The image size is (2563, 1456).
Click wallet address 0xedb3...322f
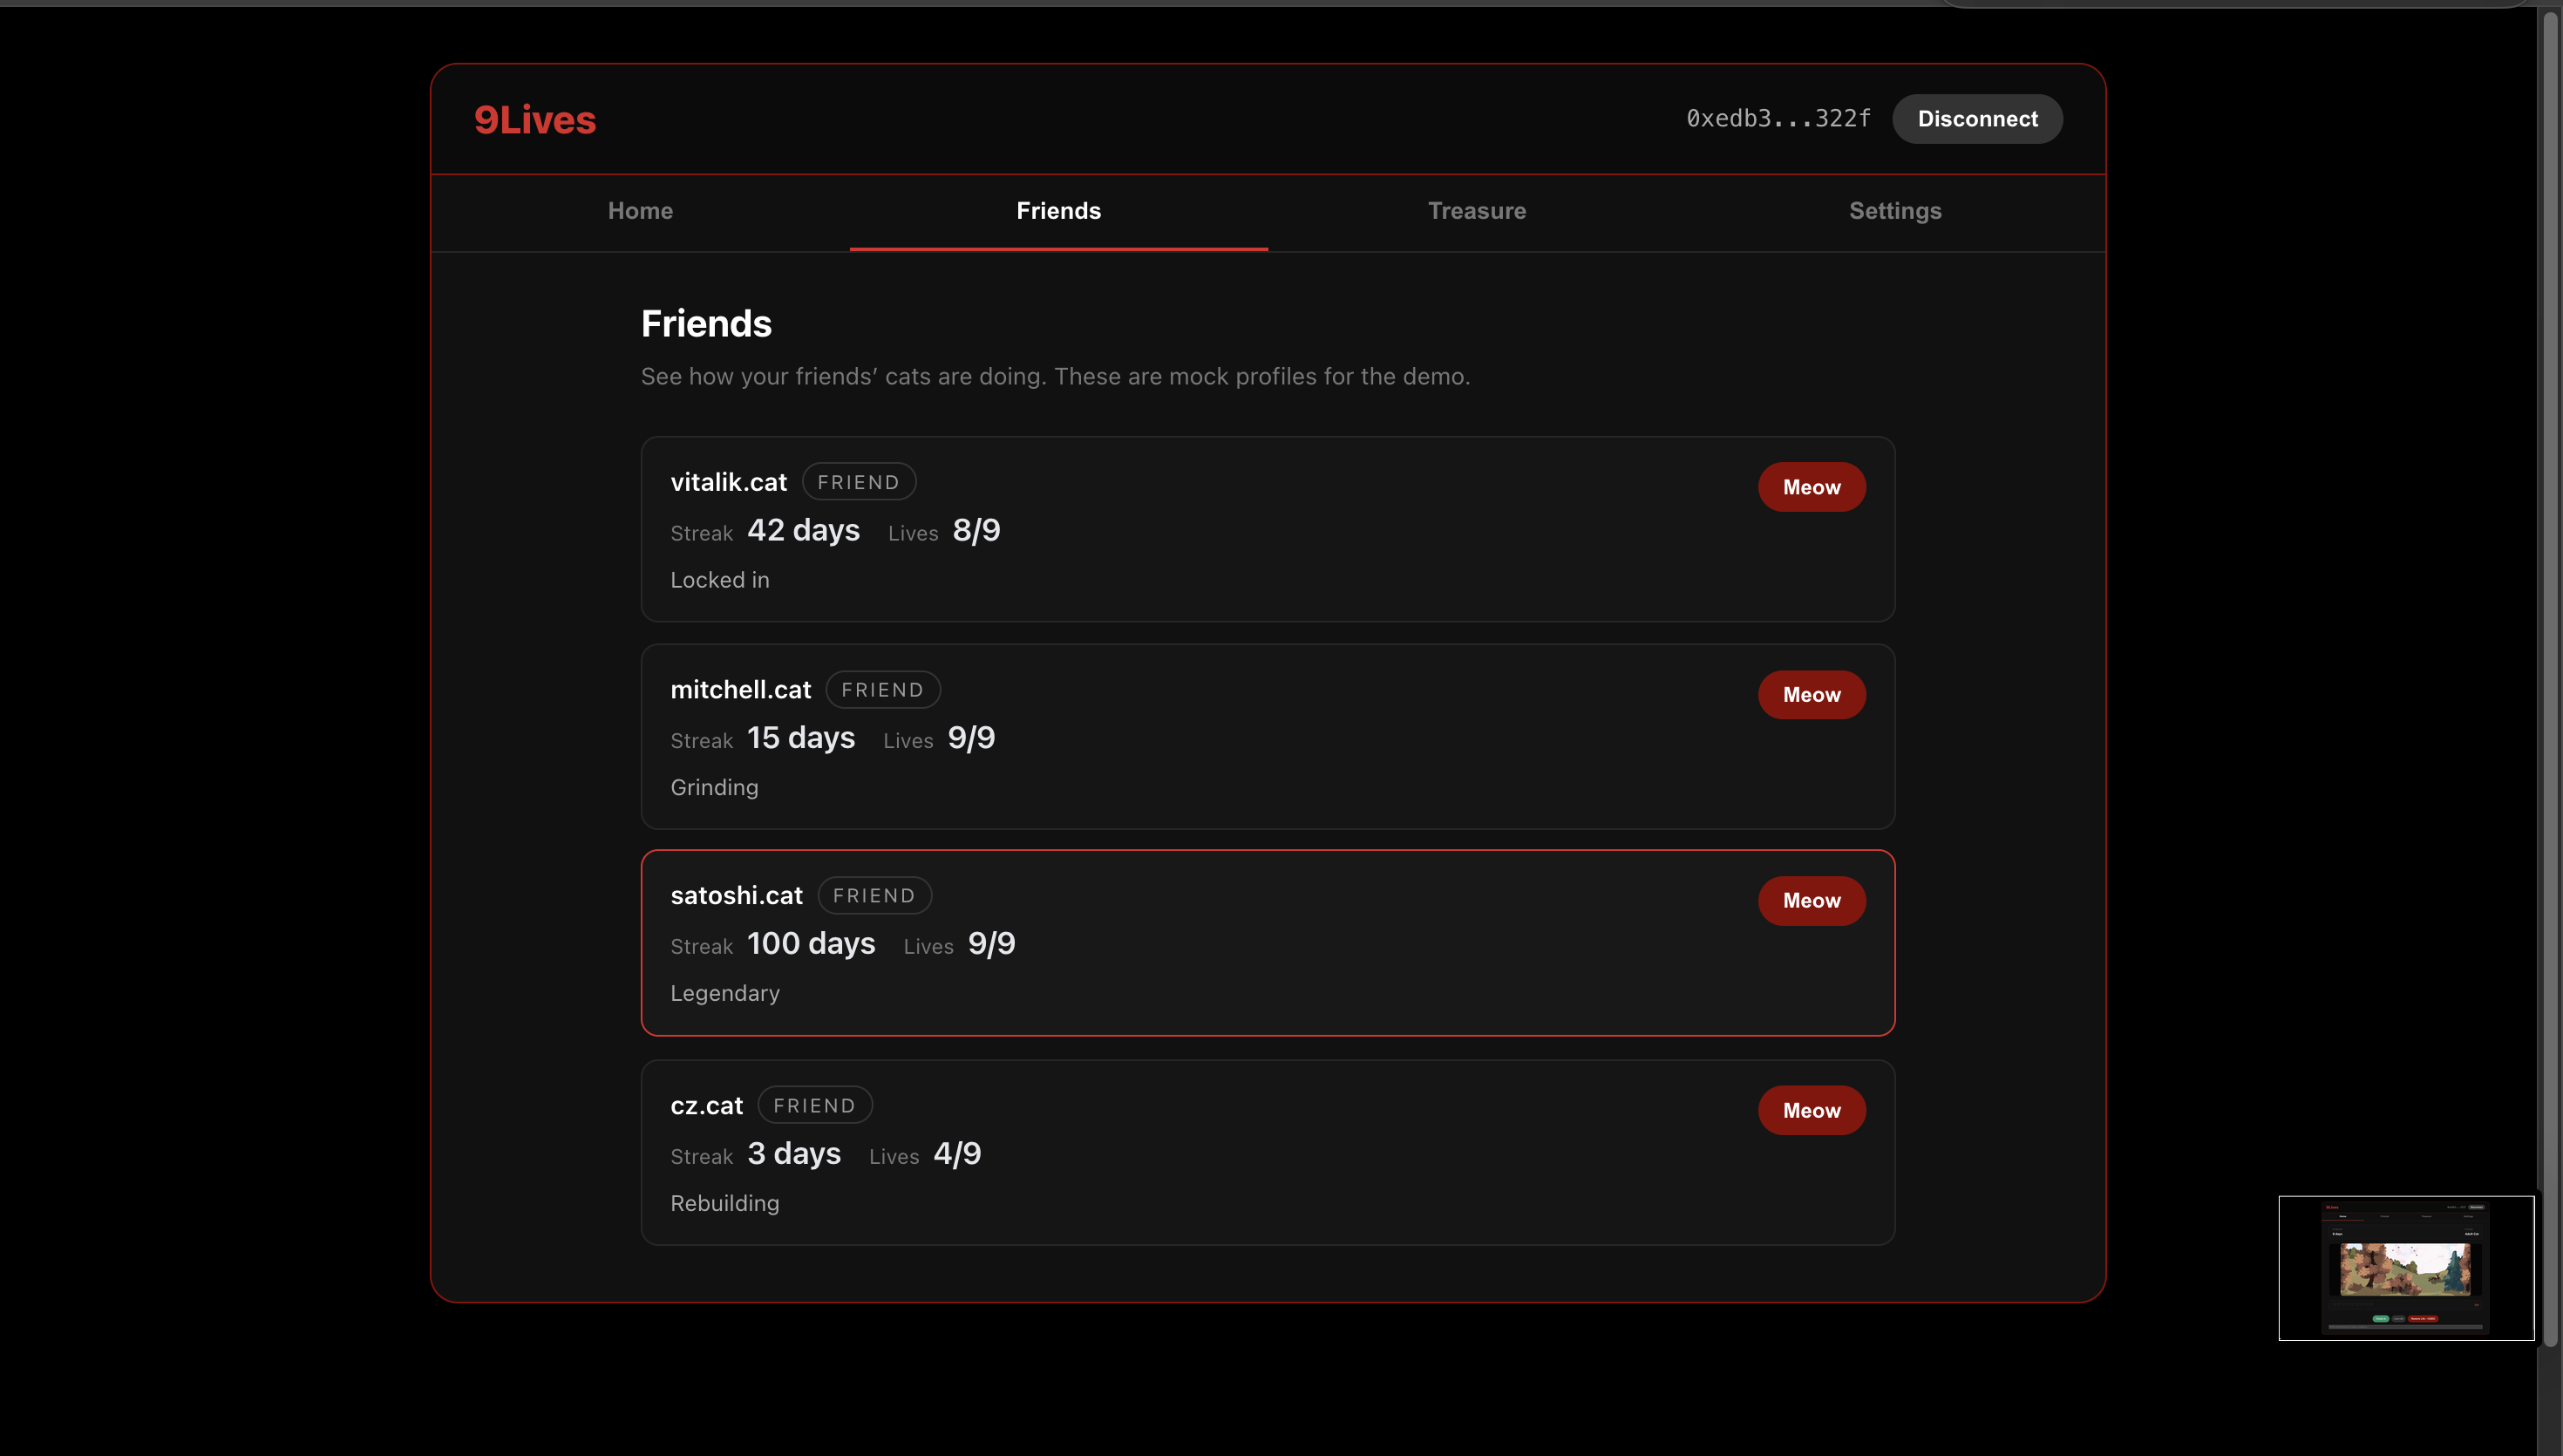coord(1778,119)
